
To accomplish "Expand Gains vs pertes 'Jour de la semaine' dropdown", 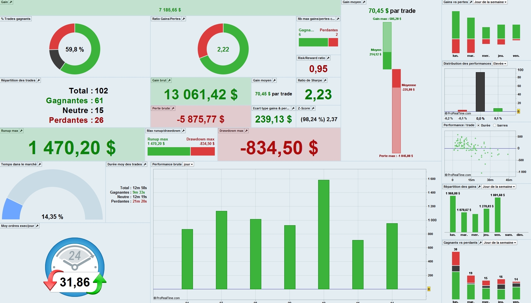I will pos(490,2).
